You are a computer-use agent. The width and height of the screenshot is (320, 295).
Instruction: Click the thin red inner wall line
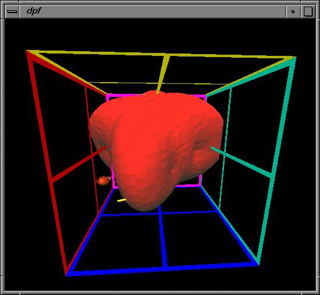click(x=91, y=150)
